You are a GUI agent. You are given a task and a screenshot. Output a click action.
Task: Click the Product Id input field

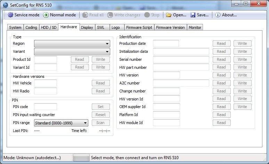point(46,59)
